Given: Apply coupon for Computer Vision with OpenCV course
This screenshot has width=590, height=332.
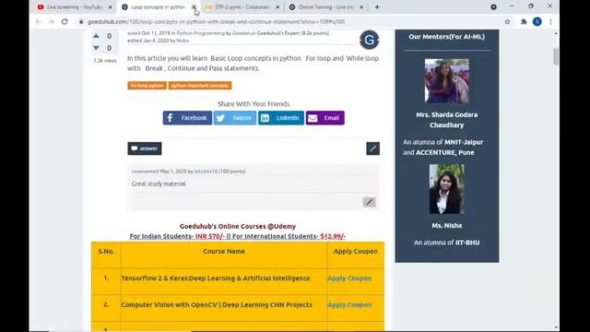Looking at the screenshot, I should tap(349, 305).
